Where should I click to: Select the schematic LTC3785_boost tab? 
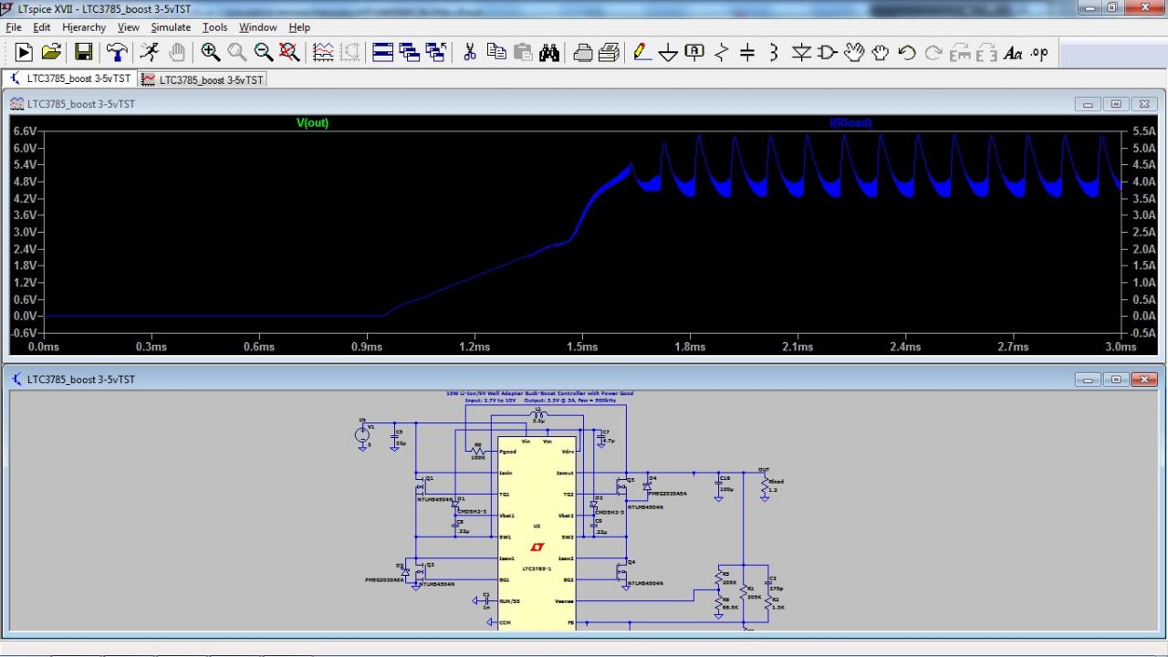(71, 79)
